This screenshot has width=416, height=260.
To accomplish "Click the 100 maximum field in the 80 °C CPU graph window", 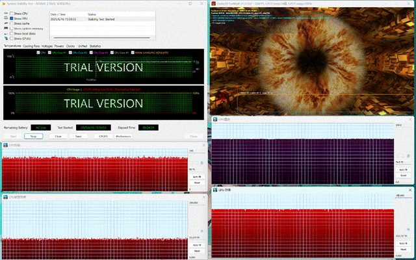I will [197, 151].
